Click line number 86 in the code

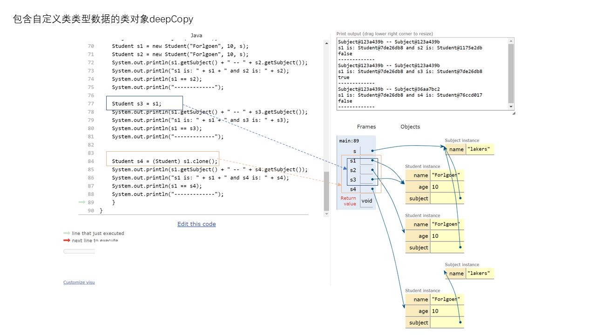pyautogui.click(x=91, y=178)
